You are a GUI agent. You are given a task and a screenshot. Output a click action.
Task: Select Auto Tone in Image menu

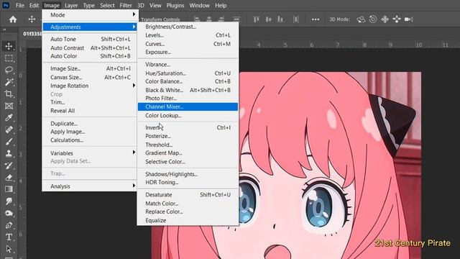pyautogui.click(x=89, y=39)
